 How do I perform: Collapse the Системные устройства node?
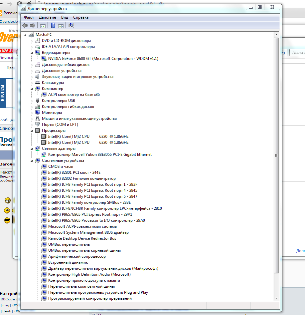pos(32,161)
